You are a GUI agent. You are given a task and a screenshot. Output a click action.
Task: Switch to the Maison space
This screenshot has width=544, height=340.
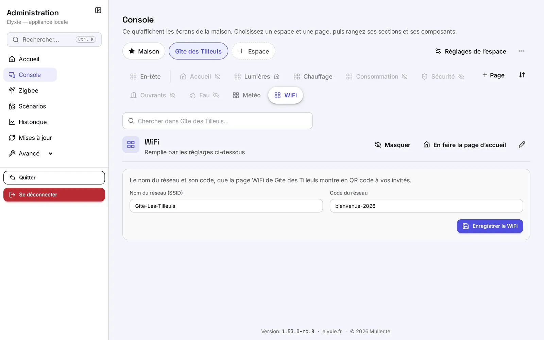point(144,51)
